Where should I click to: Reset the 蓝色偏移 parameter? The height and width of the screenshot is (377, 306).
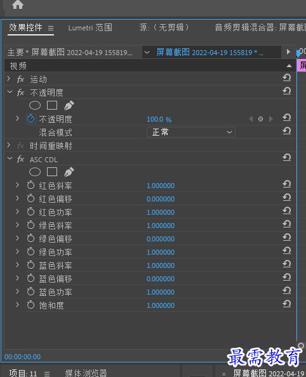[x=287, y=278]
